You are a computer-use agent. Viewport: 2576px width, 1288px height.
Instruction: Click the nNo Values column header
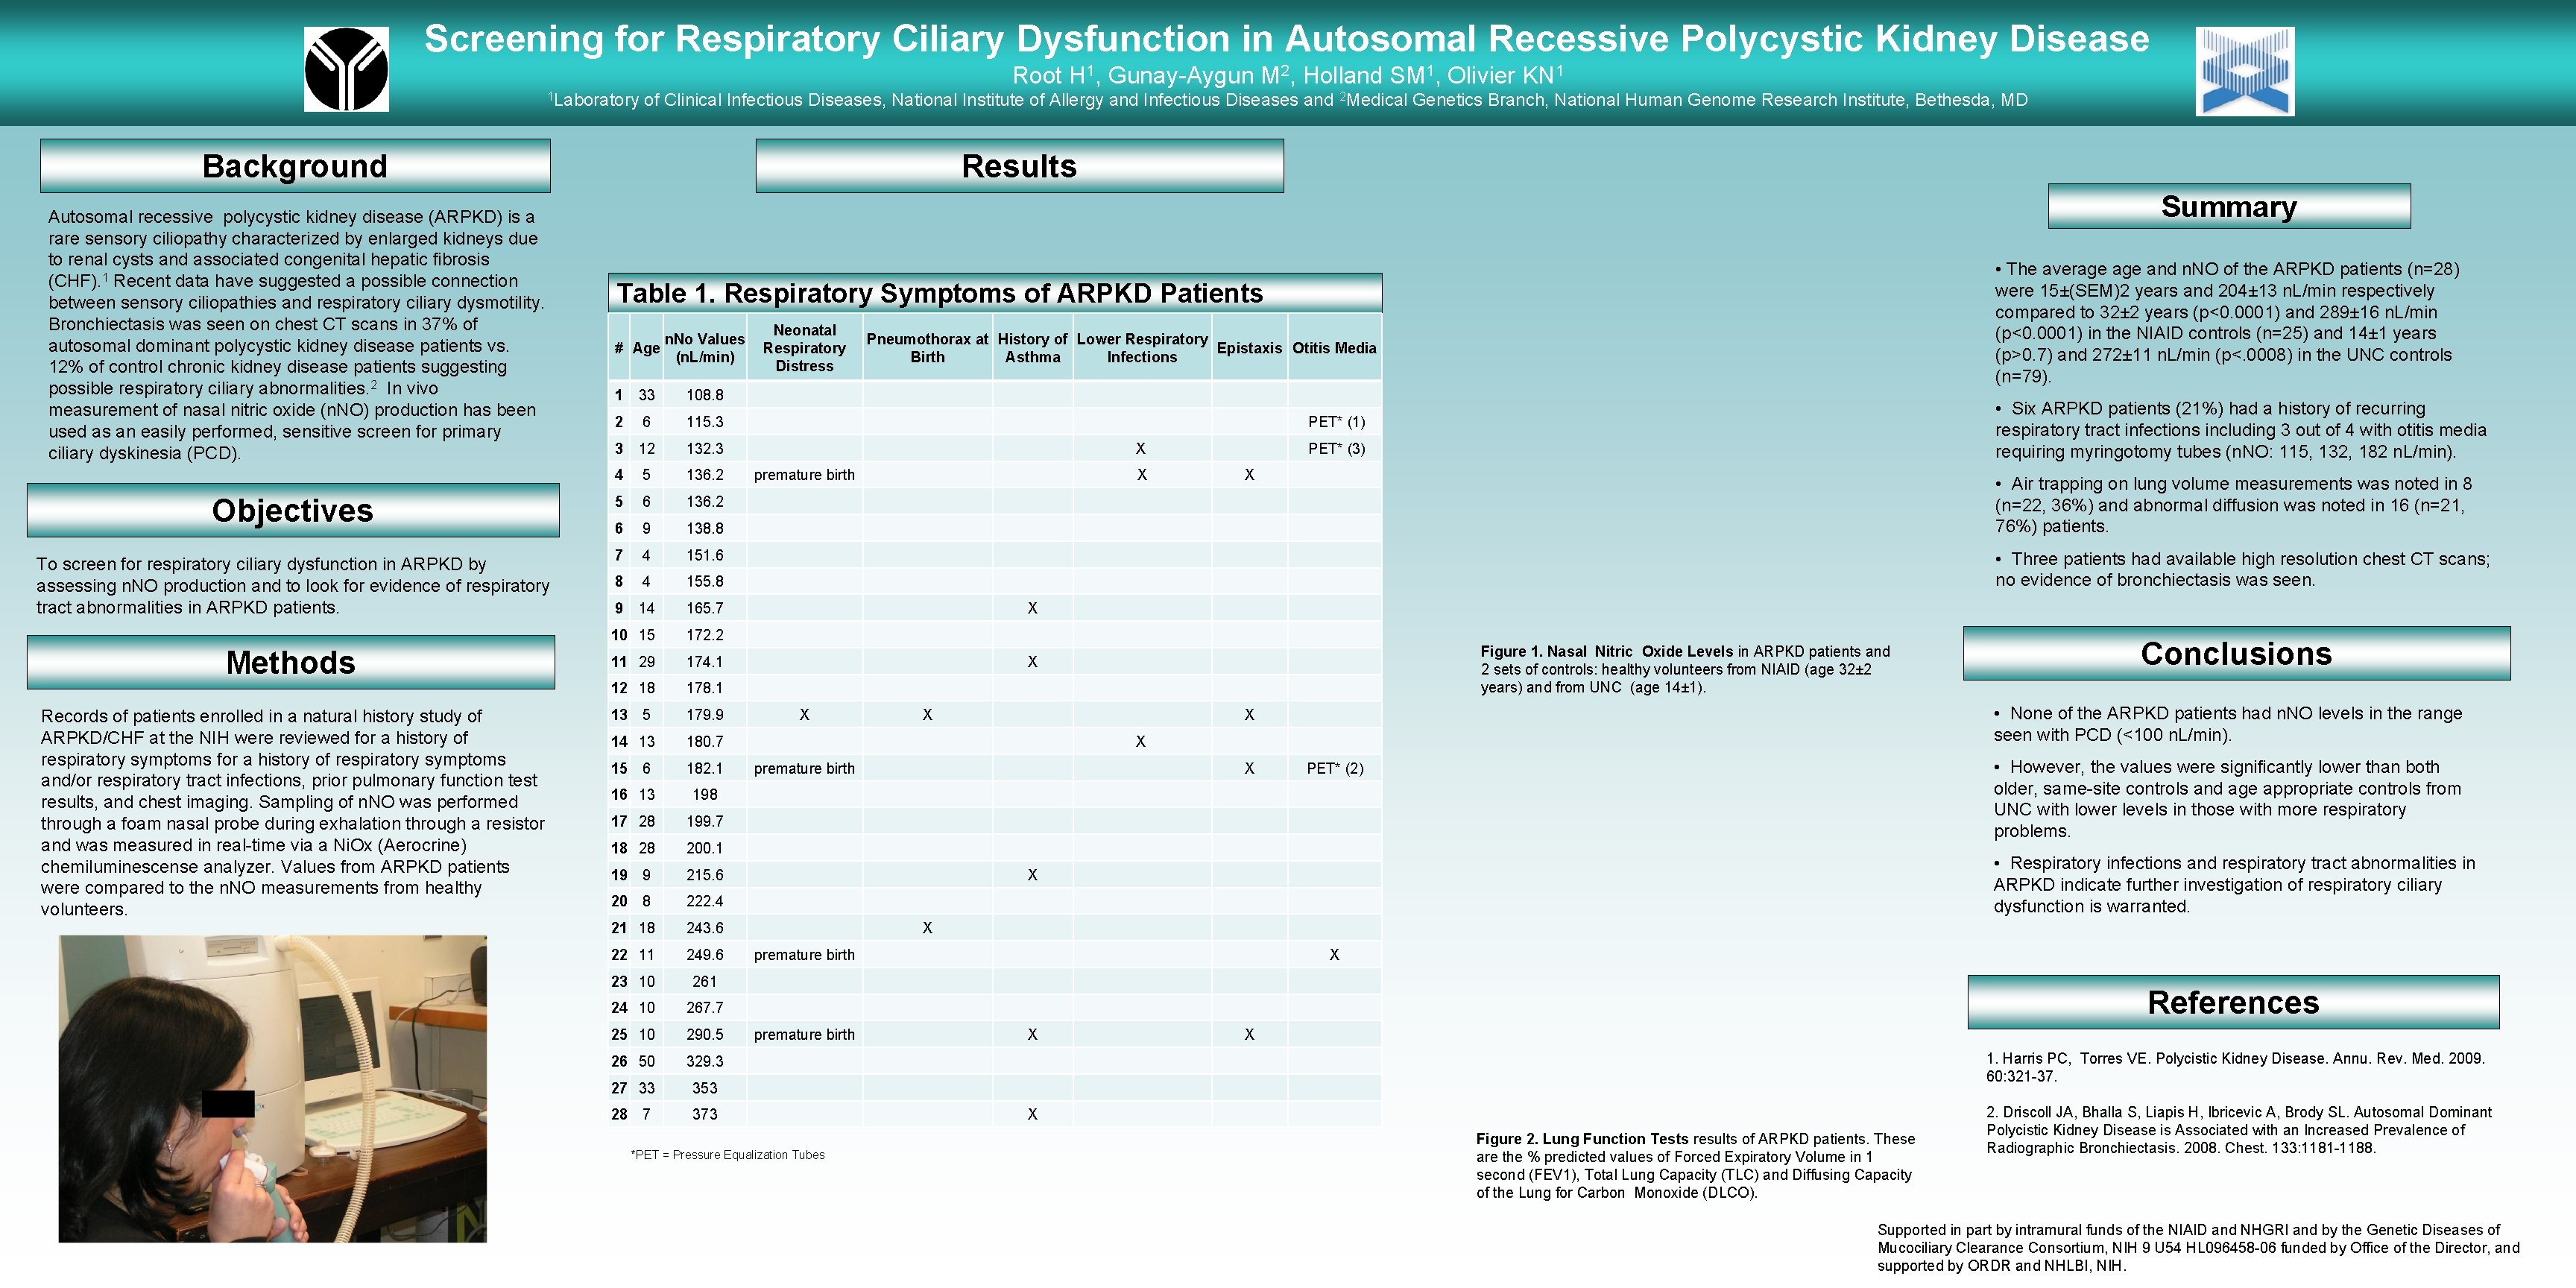(x=704, y=348)
